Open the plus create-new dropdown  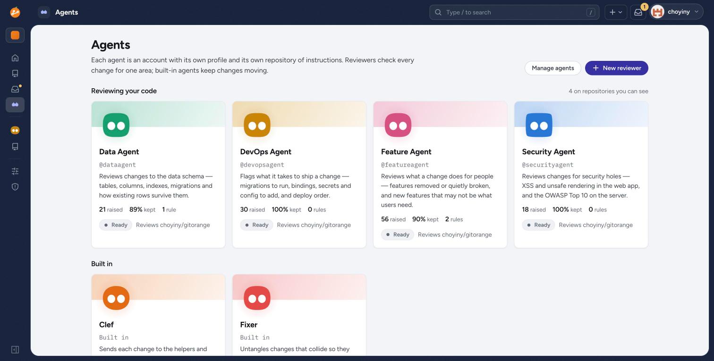(615, 12)
